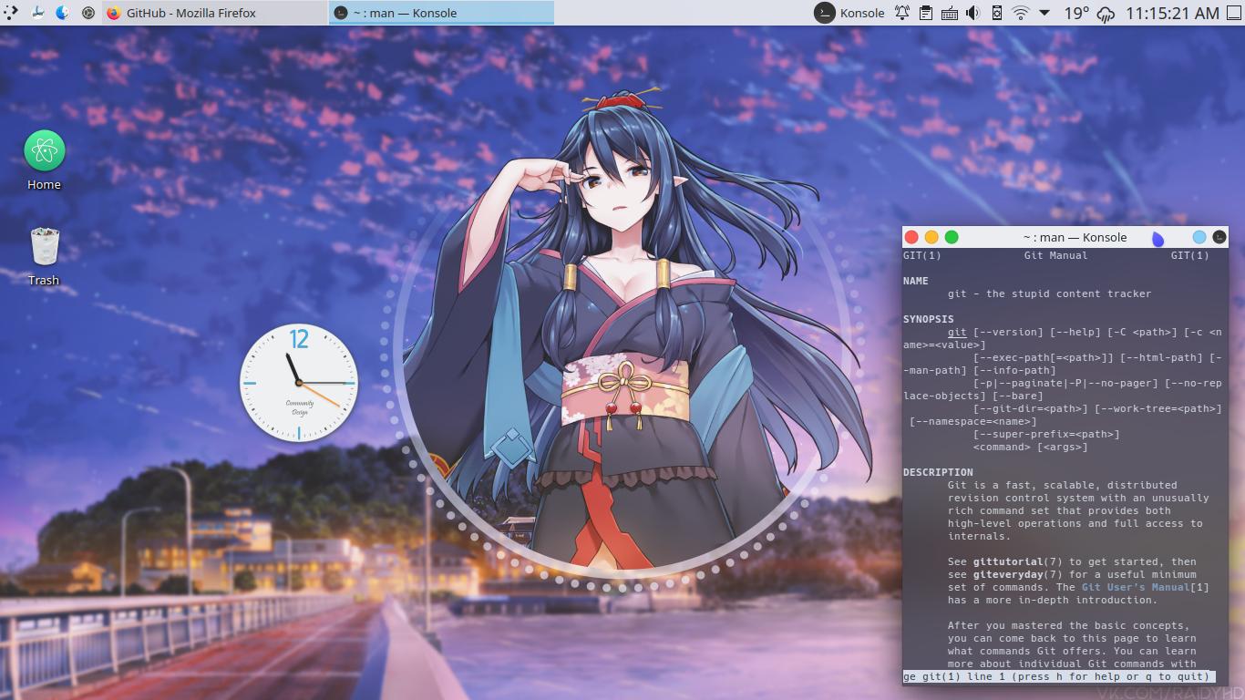The height and width of the screenshot is (700, 1245).
Task: Click the Konsole window title text
Action: coord(1075,237)
